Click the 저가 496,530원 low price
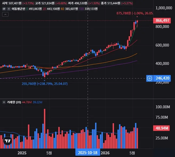This screenshot has height=157, width=175. click(x=78, y=3)
